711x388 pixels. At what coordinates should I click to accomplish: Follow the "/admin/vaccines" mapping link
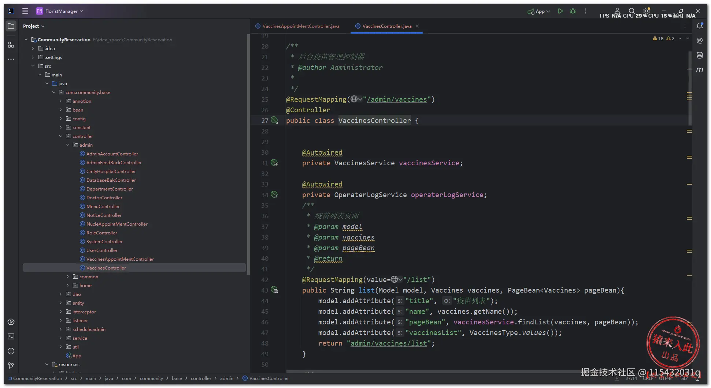coord(397,99)
